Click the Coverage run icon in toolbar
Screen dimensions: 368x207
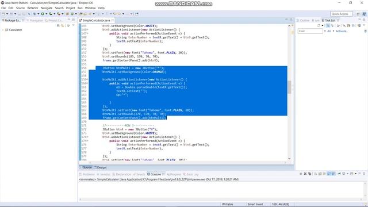(x=51, y=14)
